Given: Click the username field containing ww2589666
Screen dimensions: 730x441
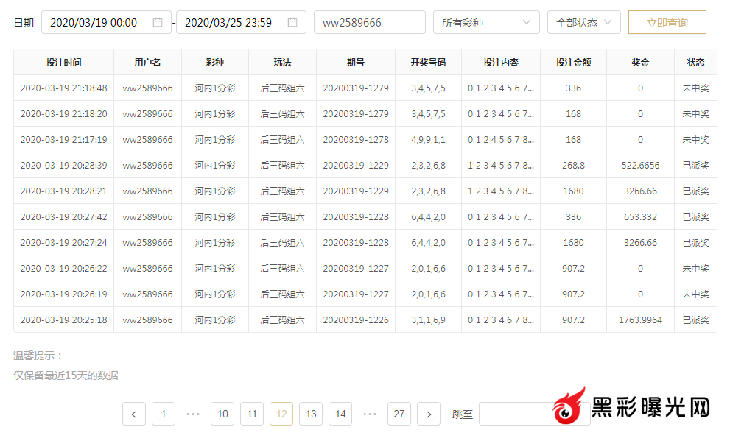Looking at the screenshot, I should 369,23.
